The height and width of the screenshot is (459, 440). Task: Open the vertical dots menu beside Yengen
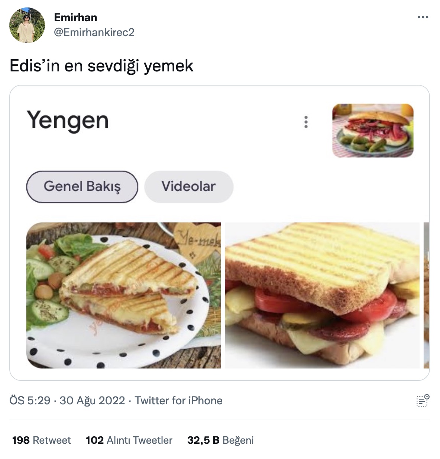[306, 122]
